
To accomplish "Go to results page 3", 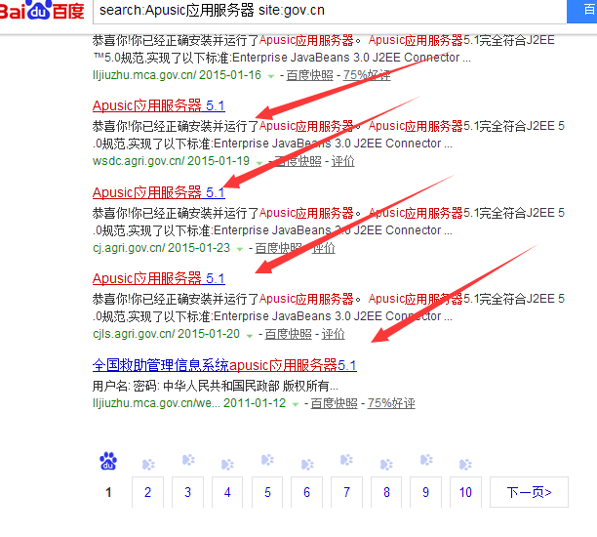I will tap(187, 492).
